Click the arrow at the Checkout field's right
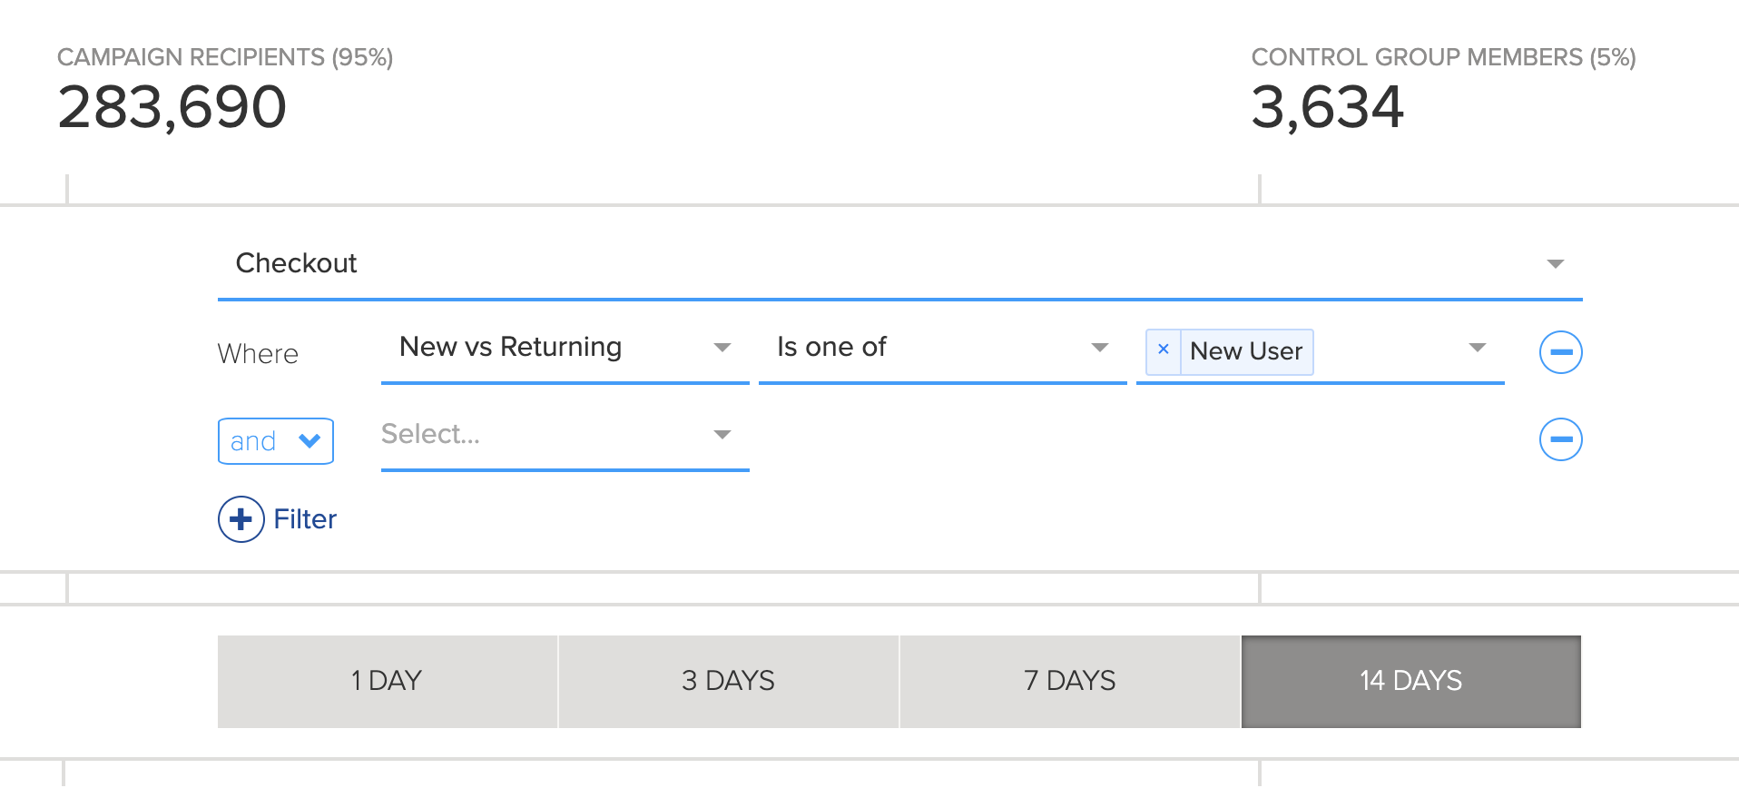Viewport: 1739px width, 788px height. click(x=1555, y=264)
